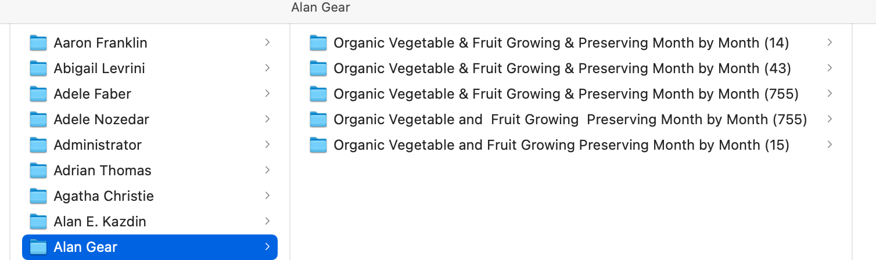Click folder icon for Month by Month (43)
Viewport: 876px width, 260px height.
click(318, 68)
